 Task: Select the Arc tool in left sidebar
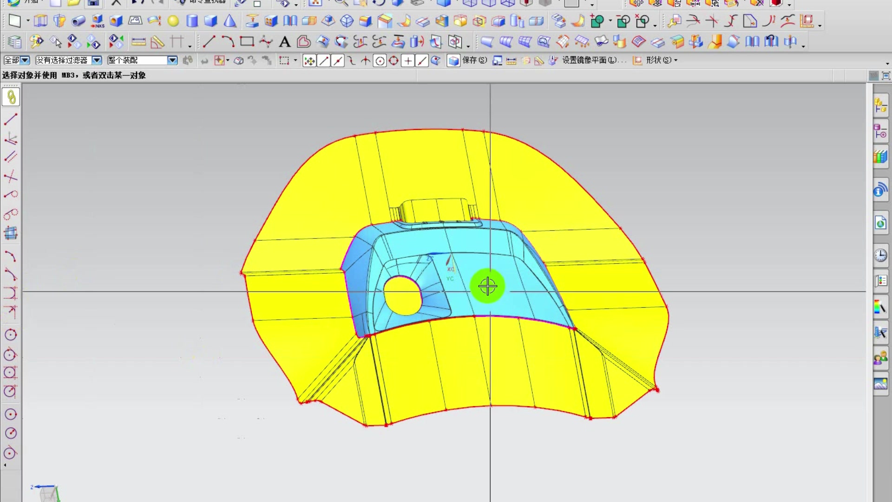coord(10,256)
